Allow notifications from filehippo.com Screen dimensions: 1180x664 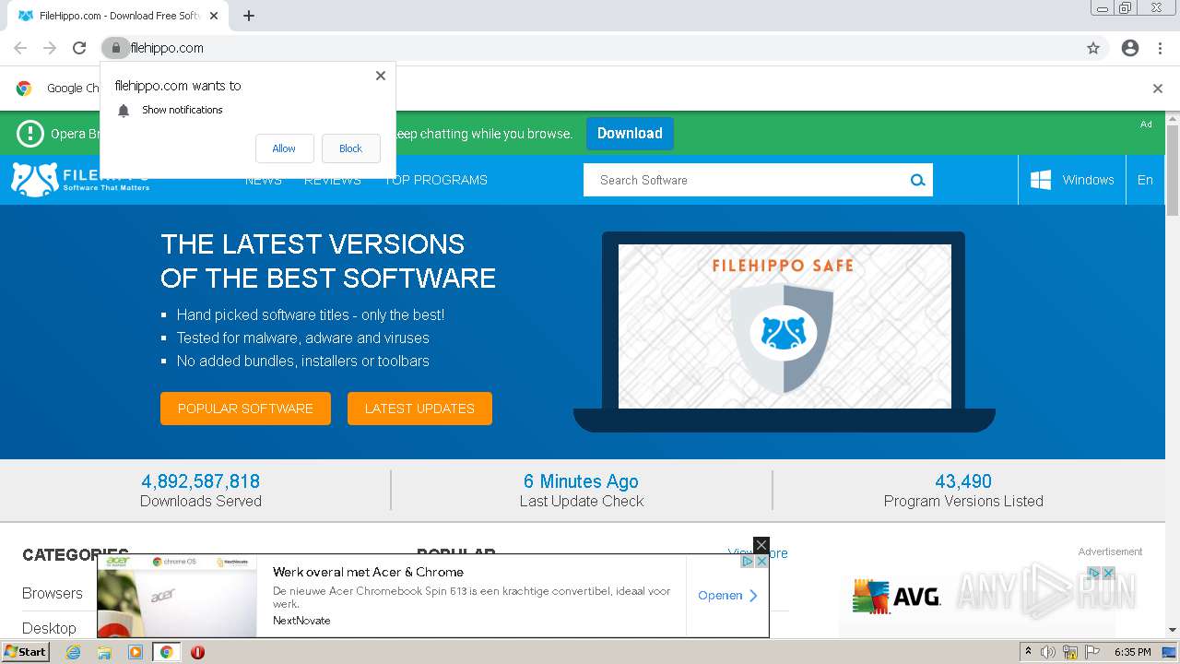coord(284,148)
